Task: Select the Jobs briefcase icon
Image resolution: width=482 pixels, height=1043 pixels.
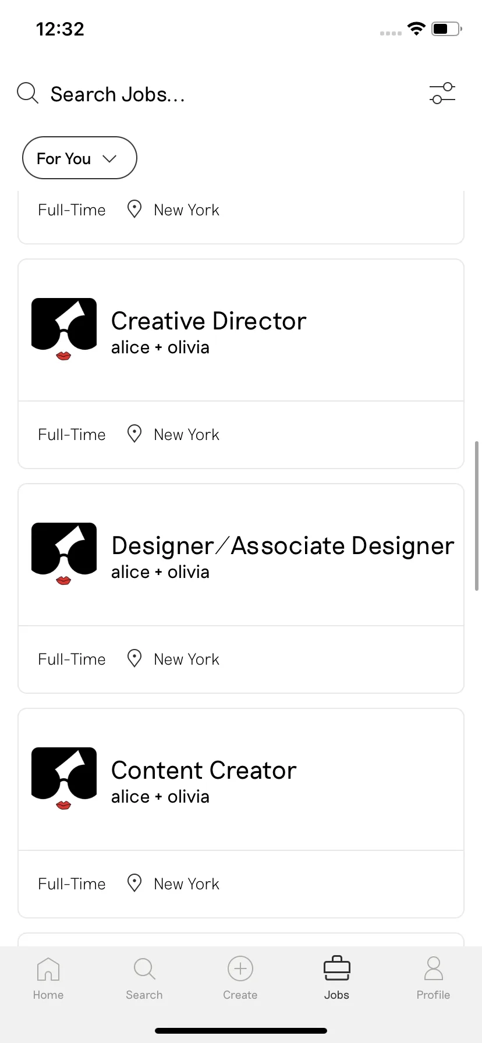Action: [x=336, y=968]
